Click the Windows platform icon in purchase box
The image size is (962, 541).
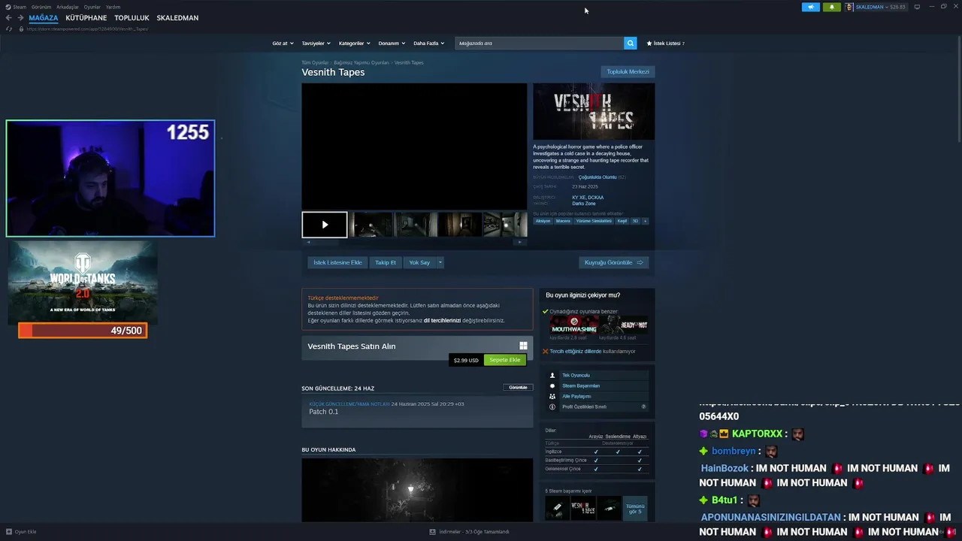click(523, 346)
